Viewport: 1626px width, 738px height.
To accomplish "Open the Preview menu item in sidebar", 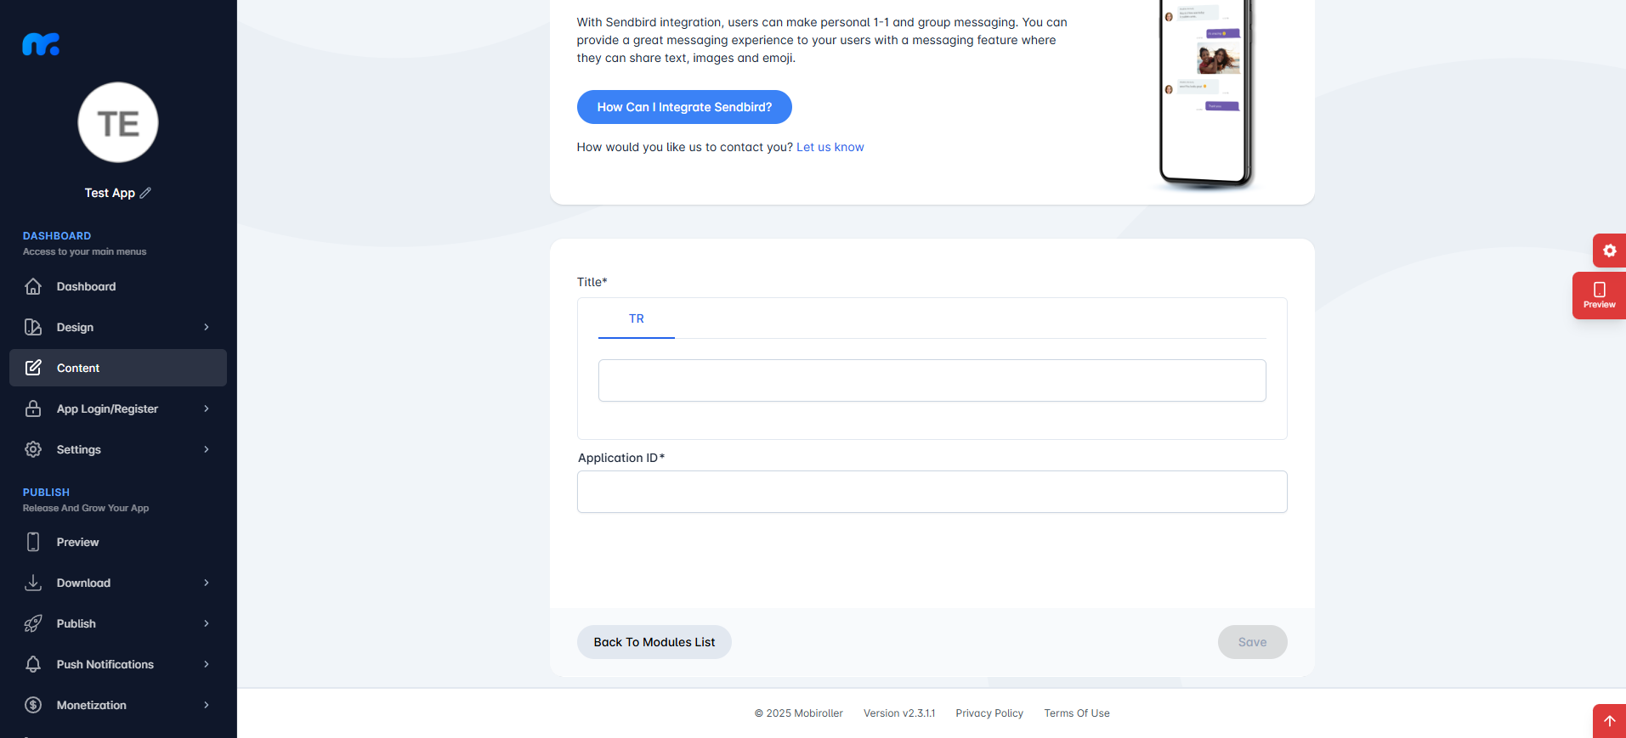I will click(118, 542).
